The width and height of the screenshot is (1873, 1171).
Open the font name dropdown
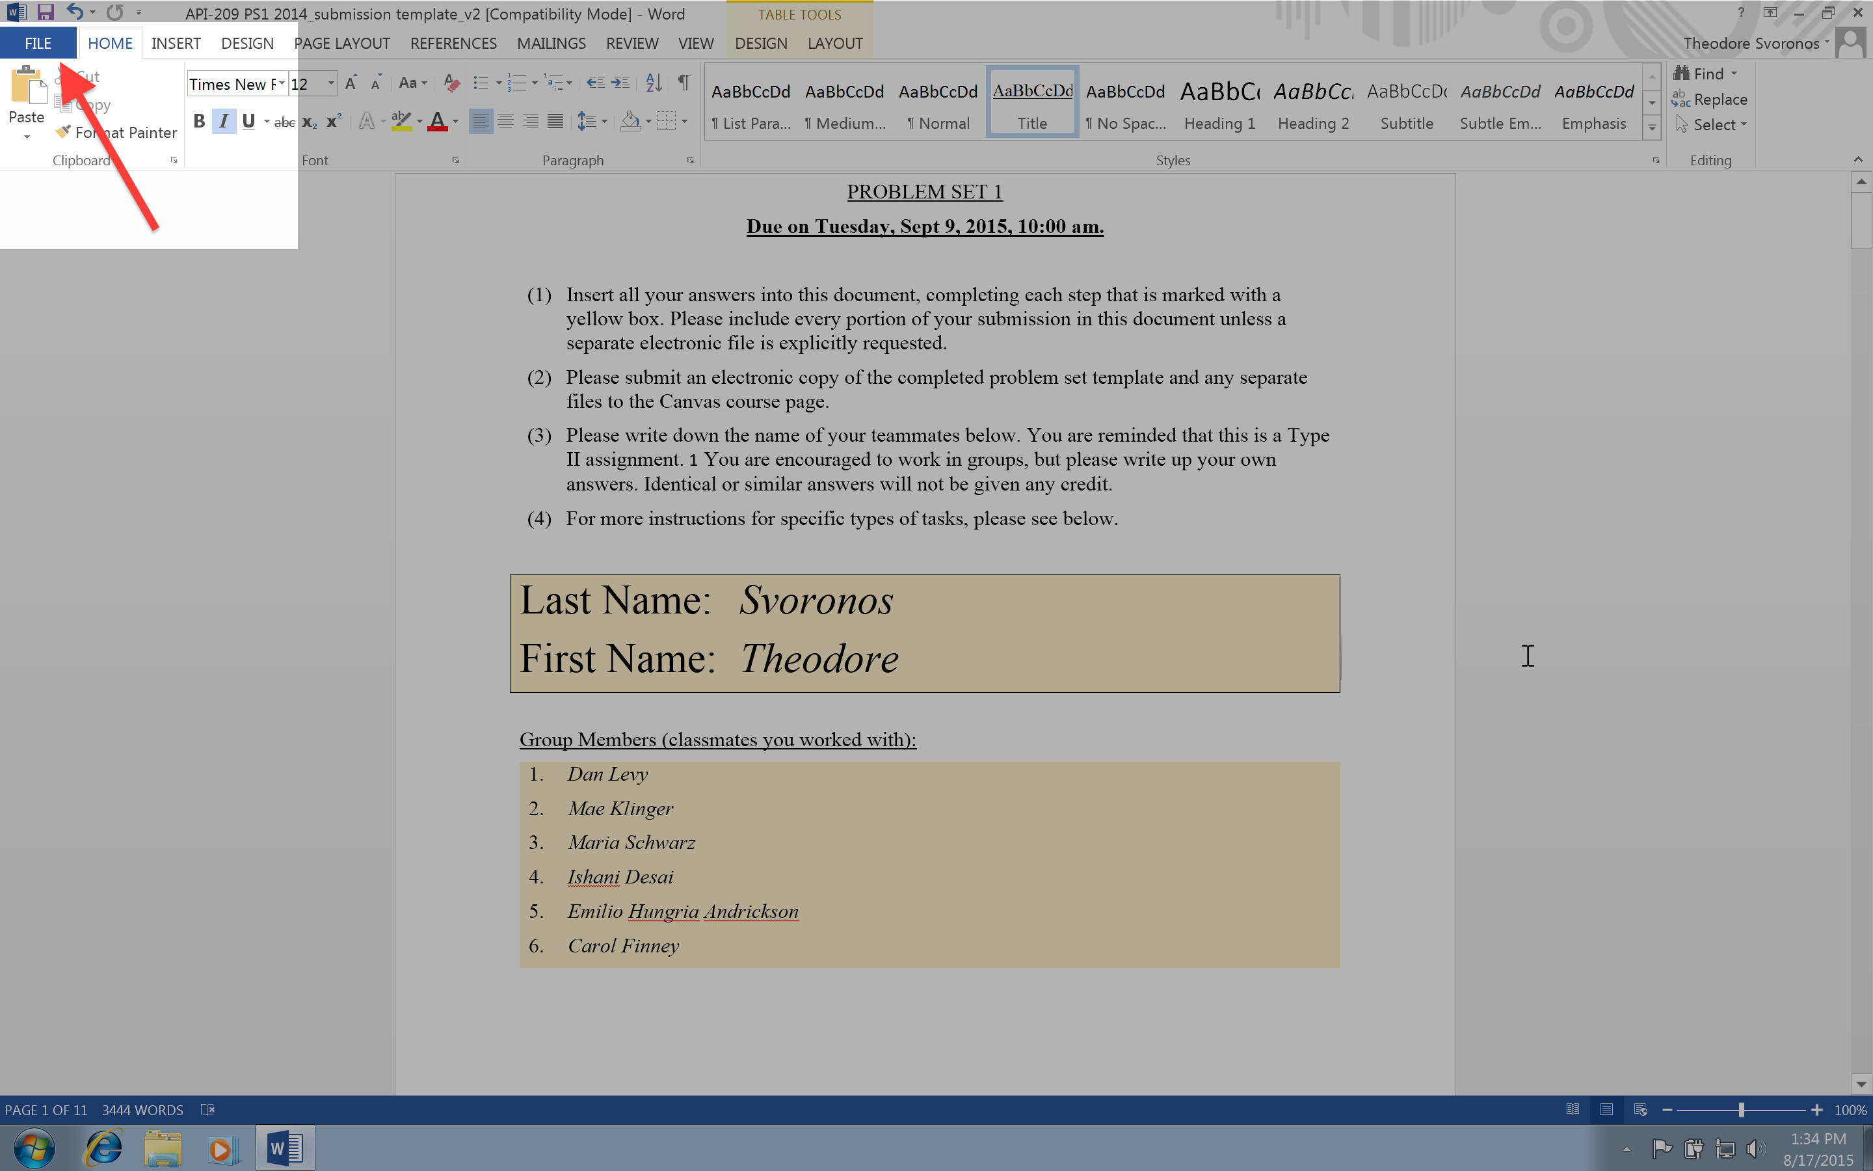[282, 83]
